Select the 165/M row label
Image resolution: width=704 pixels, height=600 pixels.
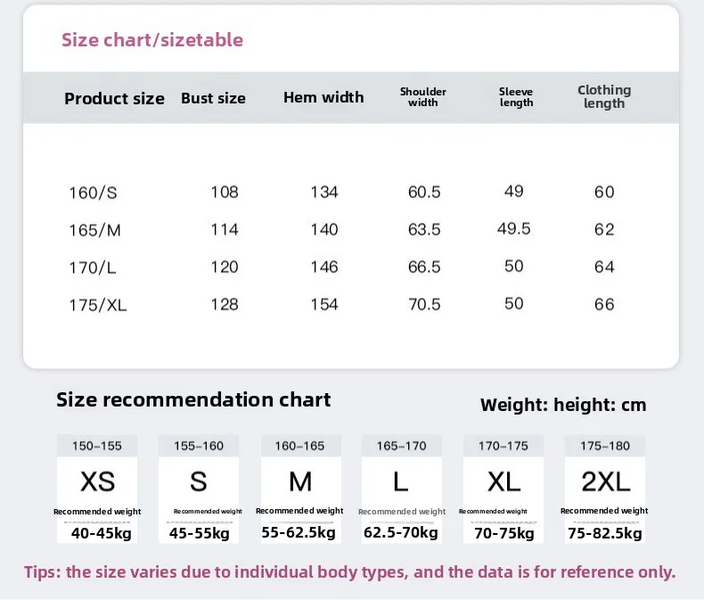pos(94,230)
